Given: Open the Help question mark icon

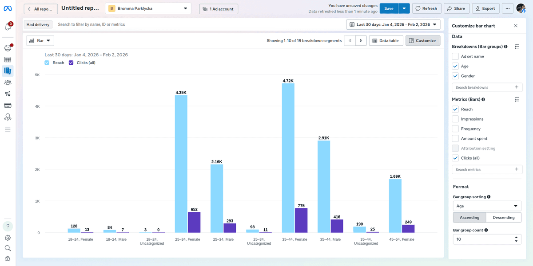Looking at the screenshot, I should click(x=8, y=226).
